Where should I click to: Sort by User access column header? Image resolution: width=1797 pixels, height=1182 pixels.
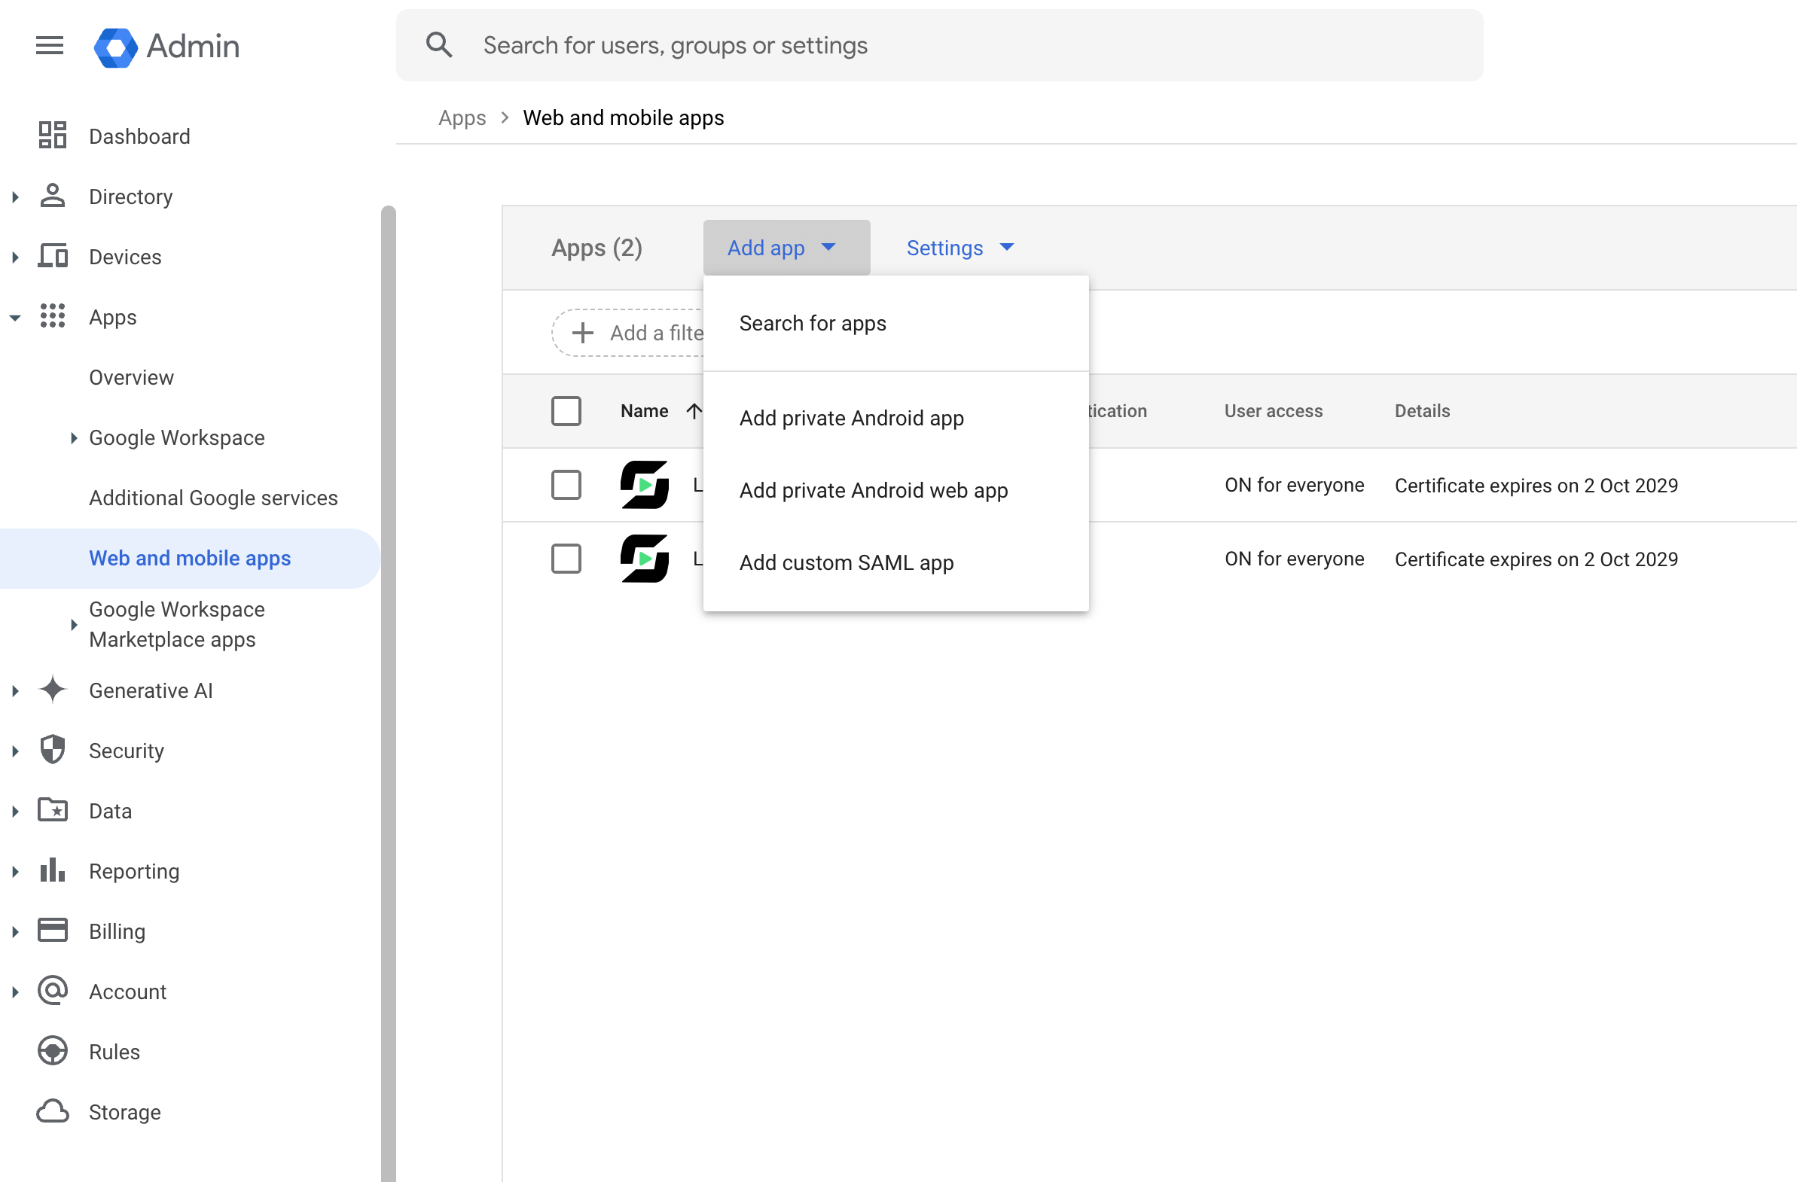(x=1273, y=410)
